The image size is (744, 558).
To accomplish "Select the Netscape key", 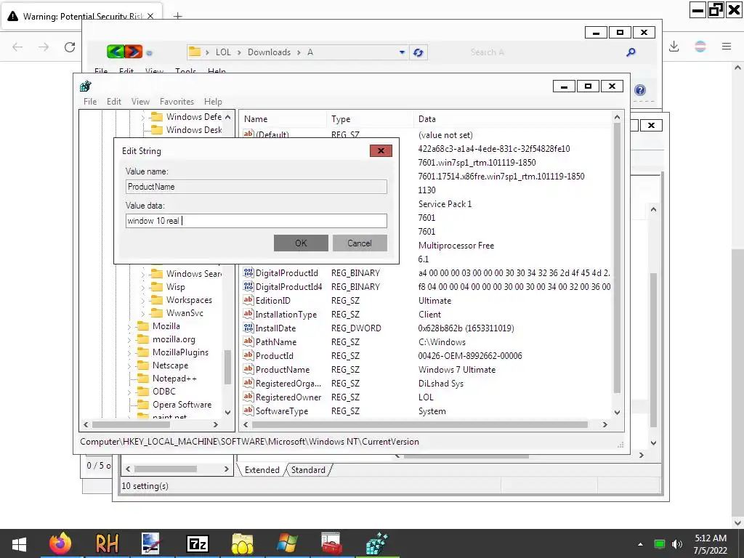I will 170,365.
